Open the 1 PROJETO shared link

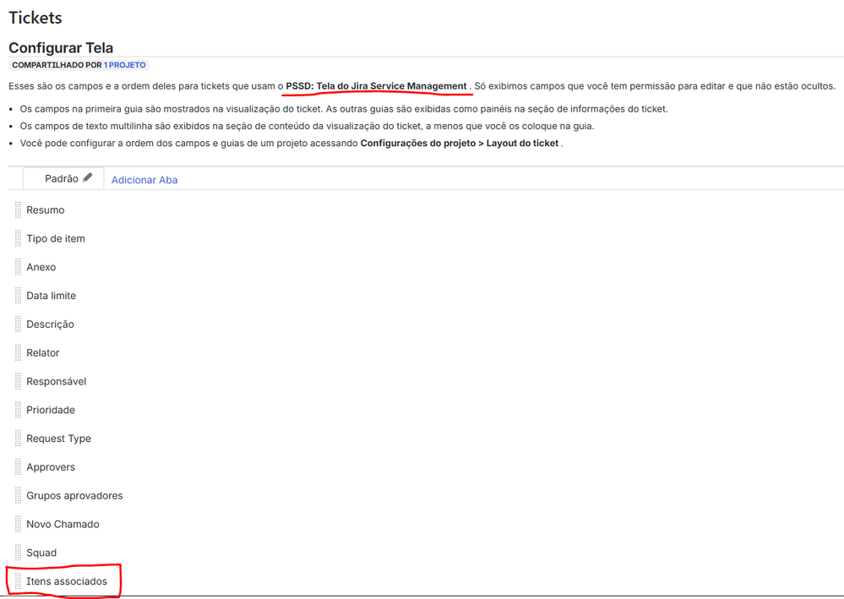coord(124,65)
